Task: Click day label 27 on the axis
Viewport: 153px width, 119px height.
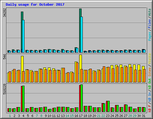Action: (x=126, y=116)
